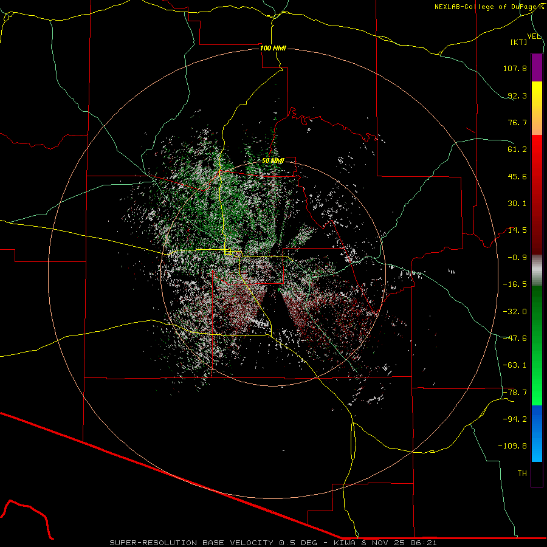Click the 76.7 velocity scale value
The image size is (547, 547).
pos(517,122)
